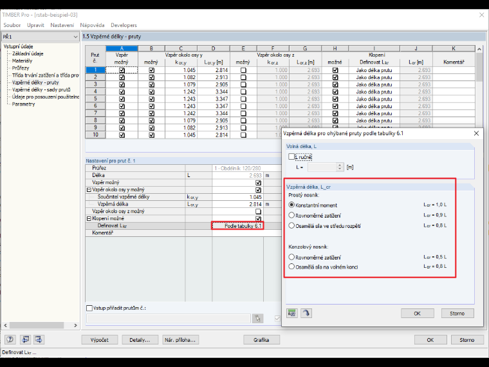Open Údaje pro posouzení použitelnosti tree item
The height and width of the screenshot is (367, 489).
(45, 97)
